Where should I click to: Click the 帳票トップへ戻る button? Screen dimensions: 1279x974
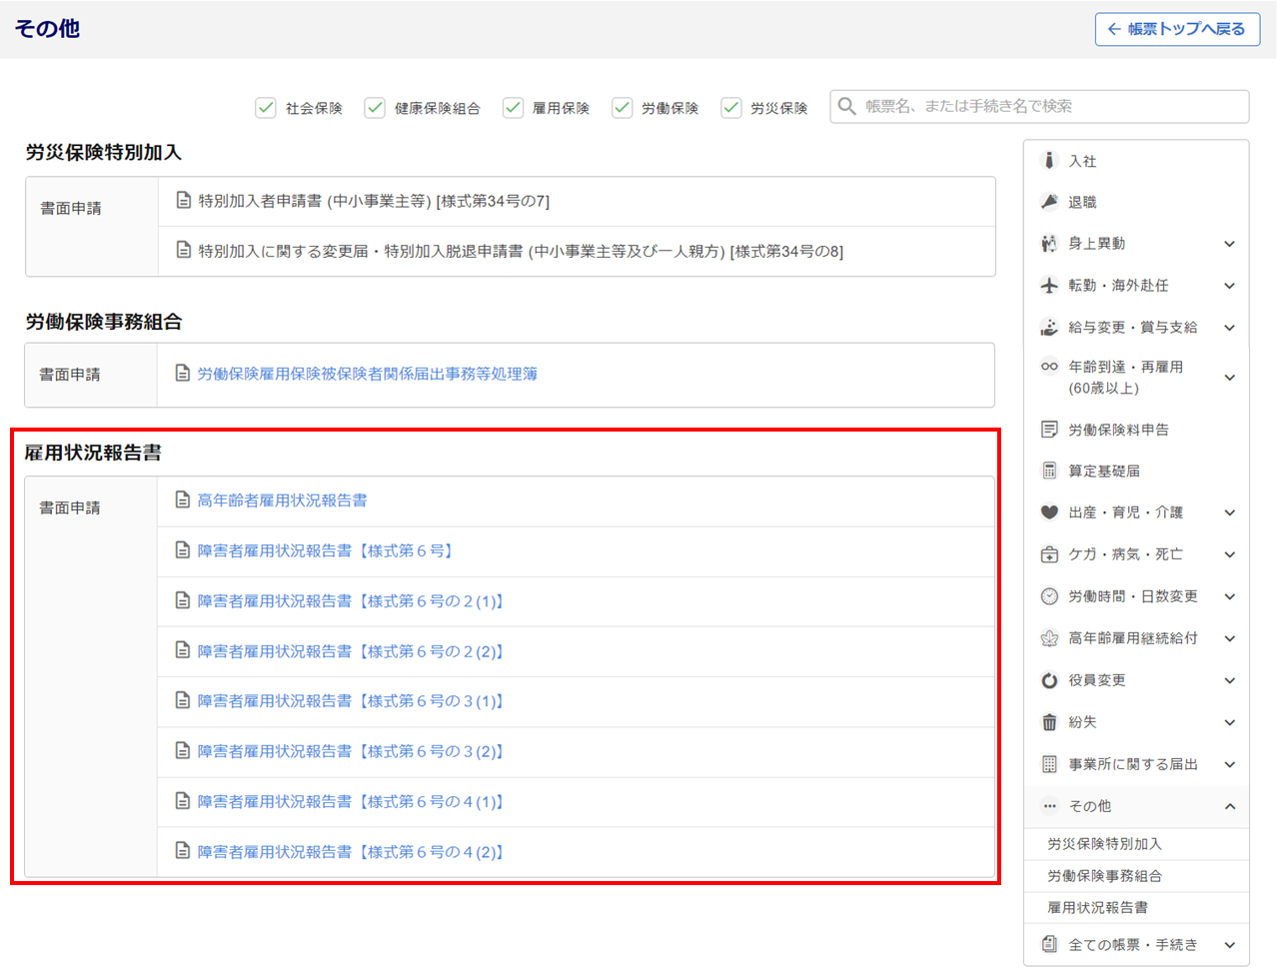tap(1177, 29)
